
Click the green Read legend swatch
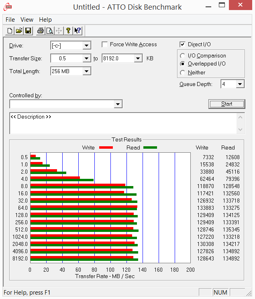[x=150, y=147]
